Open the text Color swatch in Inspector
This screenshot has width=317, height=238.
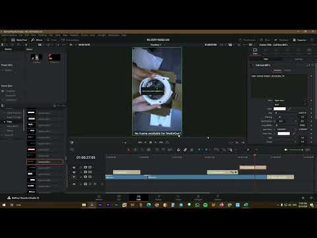279,109
